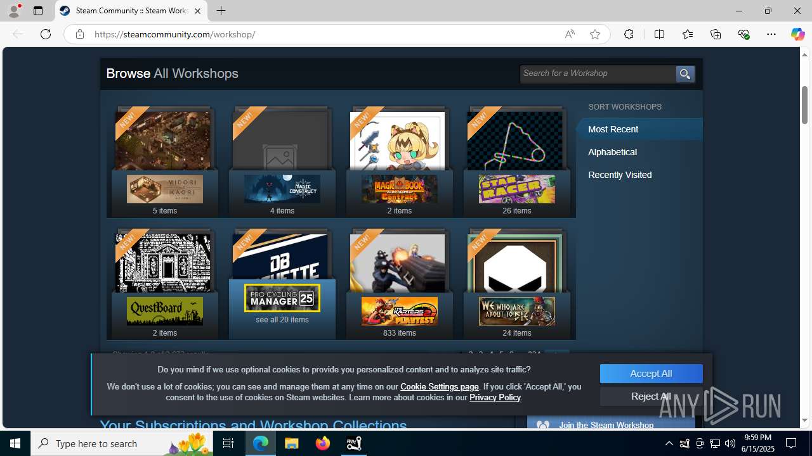Open the volume icon in system tray
This screenshot has height=456, width=812.
tap(730, 443)
